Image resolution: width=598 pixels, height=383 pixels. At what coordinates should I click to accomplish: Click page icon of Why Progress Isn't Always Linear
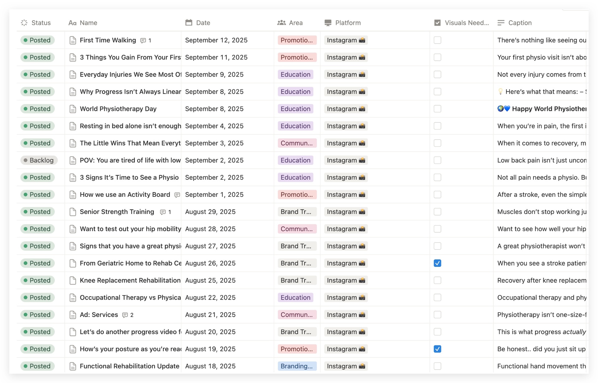pos(73,92)
